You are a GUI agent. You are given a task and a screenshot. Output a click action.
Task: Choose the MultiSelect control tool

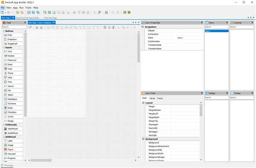(x=13, y=99)
